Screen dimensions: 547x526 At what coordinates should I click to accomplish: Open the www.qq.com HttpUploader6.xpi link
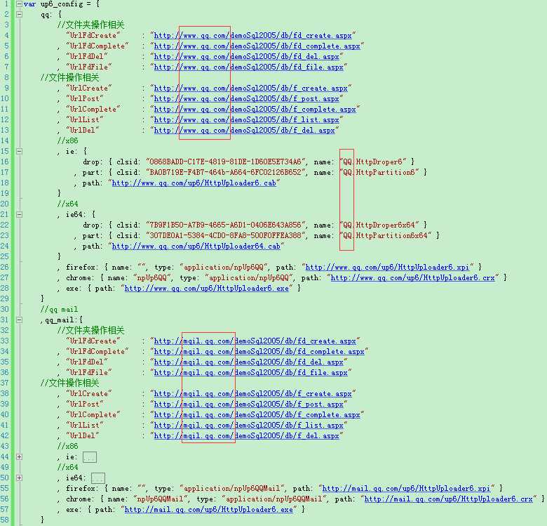coord(388,267)
